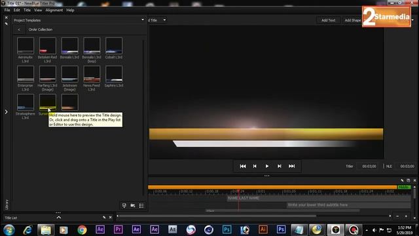Image resolution: width=419 pixels, height=236 pixels.
Task: Click the first icon in library bottom toolbar
Action: (124, 205)
